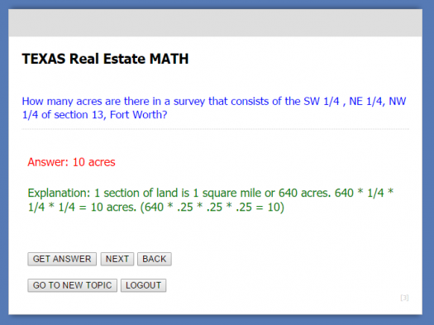
Task: Click the GET ANSWER button
Action: (x=62, y=259)
